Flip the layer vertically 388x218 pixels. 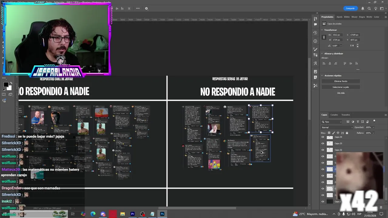click(x=357, y=45)
